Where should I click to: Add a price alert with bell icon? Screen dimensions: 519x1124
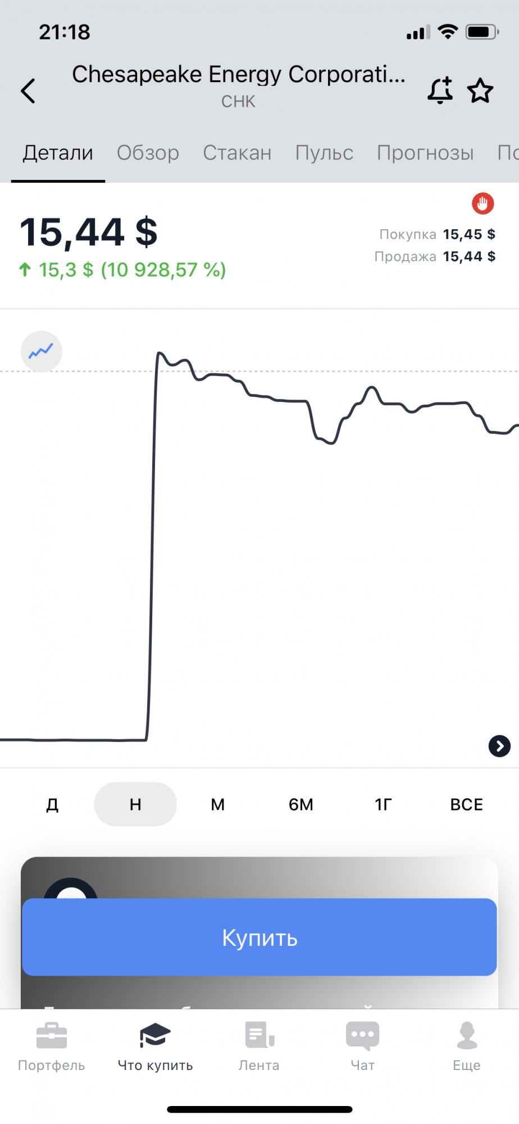pos(440,90)
